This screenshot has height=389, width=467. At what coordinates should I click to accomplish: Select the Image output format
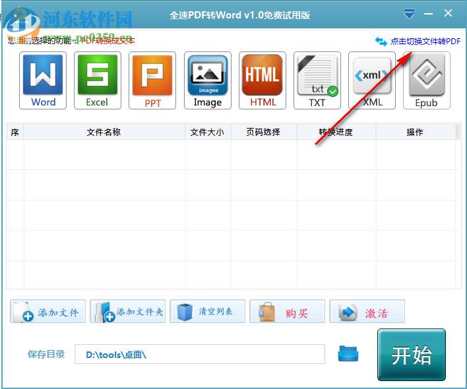[x=208, y=80]
